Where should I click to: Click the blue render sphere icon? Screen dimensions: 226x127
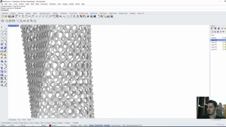click(95, 16)
